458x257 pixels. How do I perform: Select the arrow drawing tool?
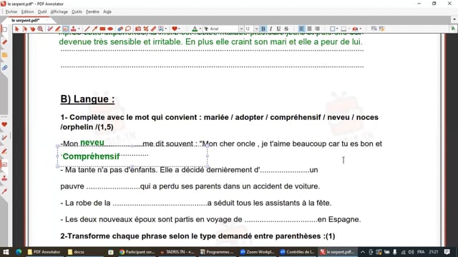pyautogui.click(x=94, y=29)
